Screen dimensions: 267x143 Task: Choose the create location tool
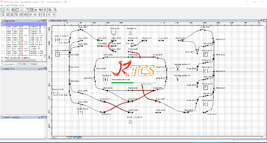coord(17,10)
